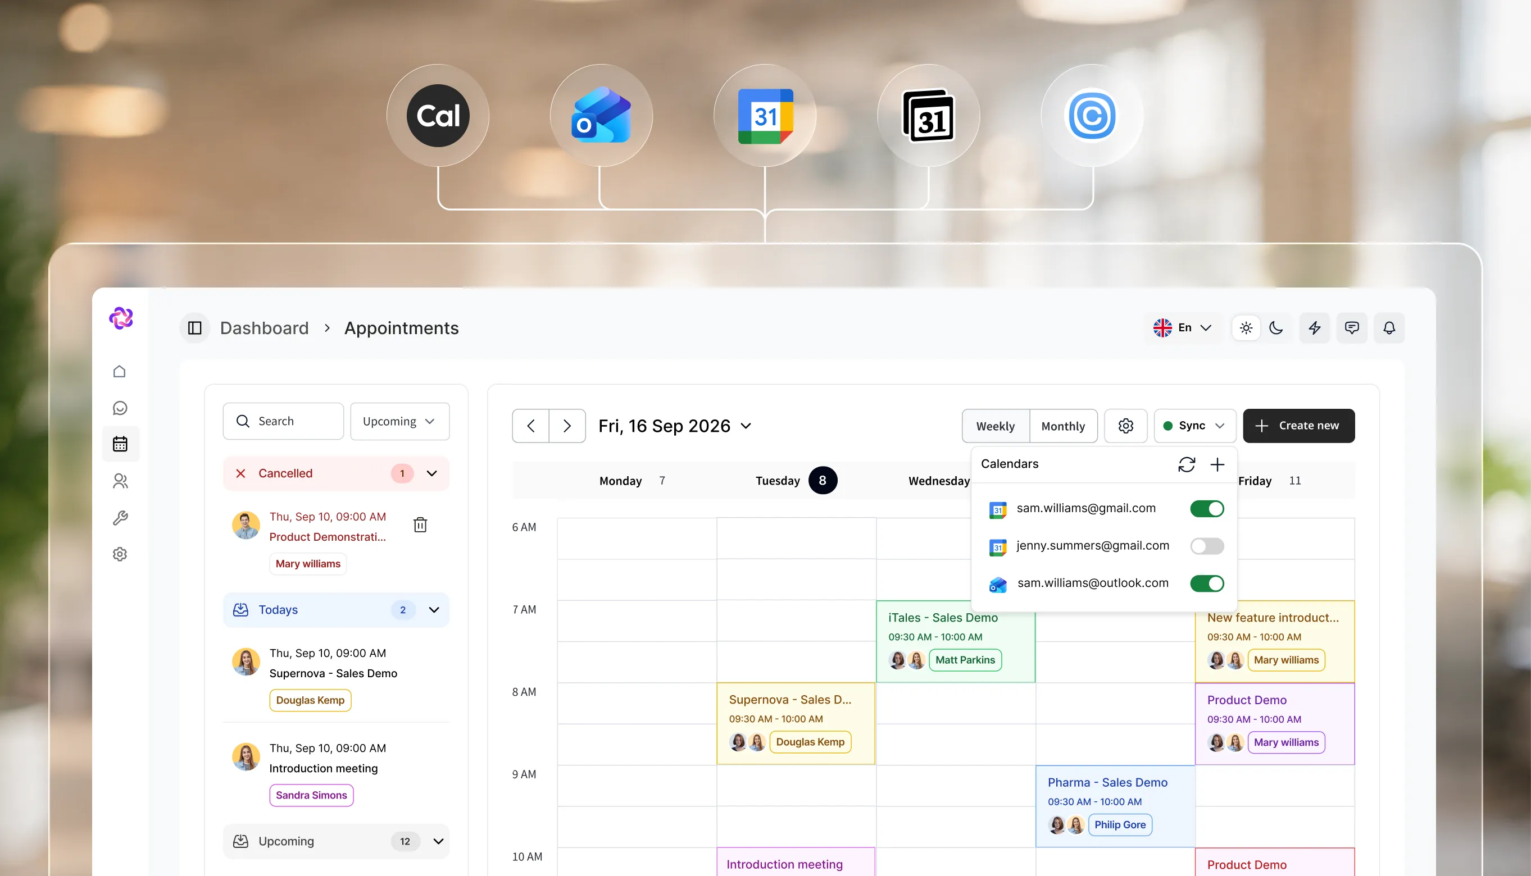Viewport: 1531px width, 876px height.
Task: Click the Mary williams tag under cancelled appointment
Action: point(307,564)
